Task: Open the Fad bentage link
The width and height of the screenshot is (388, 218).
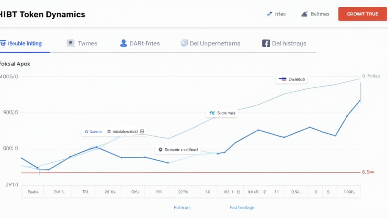Action: point(242,207)
